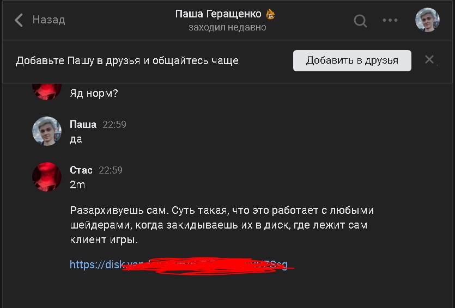
Task: Click the back arrow icon
Action: point(19,20)
